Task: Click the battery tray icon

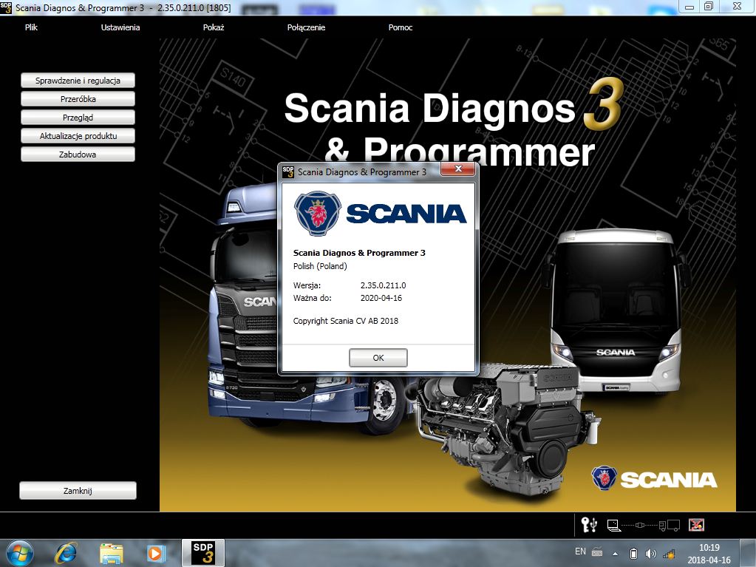Action: tap(633, 554)
